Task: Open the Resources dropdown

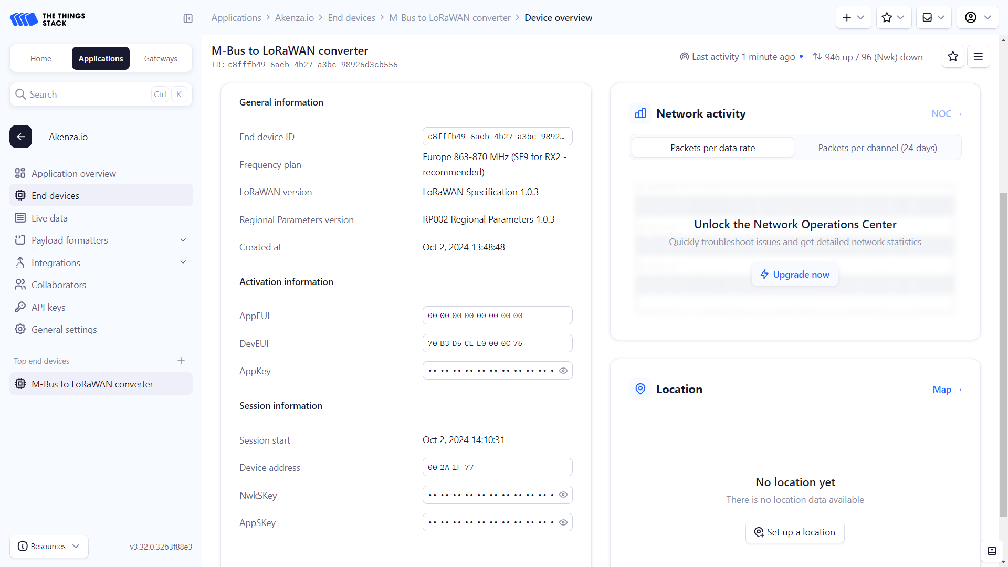Action: pyautogui.click(x=49, y=546)
